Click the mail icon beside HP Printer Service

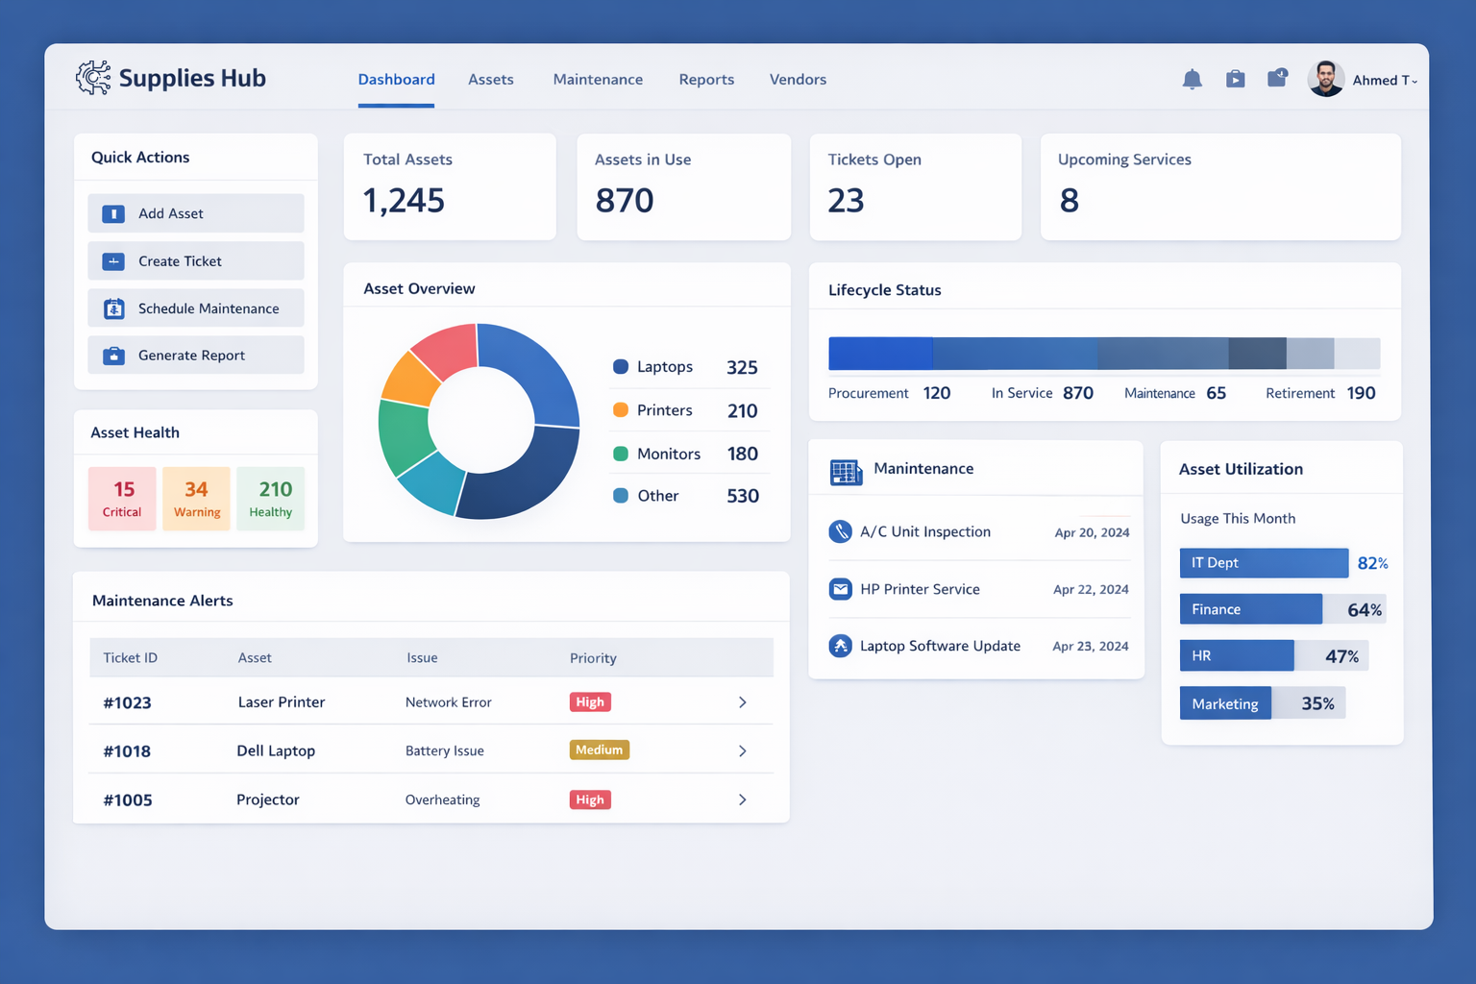(840, 589)
